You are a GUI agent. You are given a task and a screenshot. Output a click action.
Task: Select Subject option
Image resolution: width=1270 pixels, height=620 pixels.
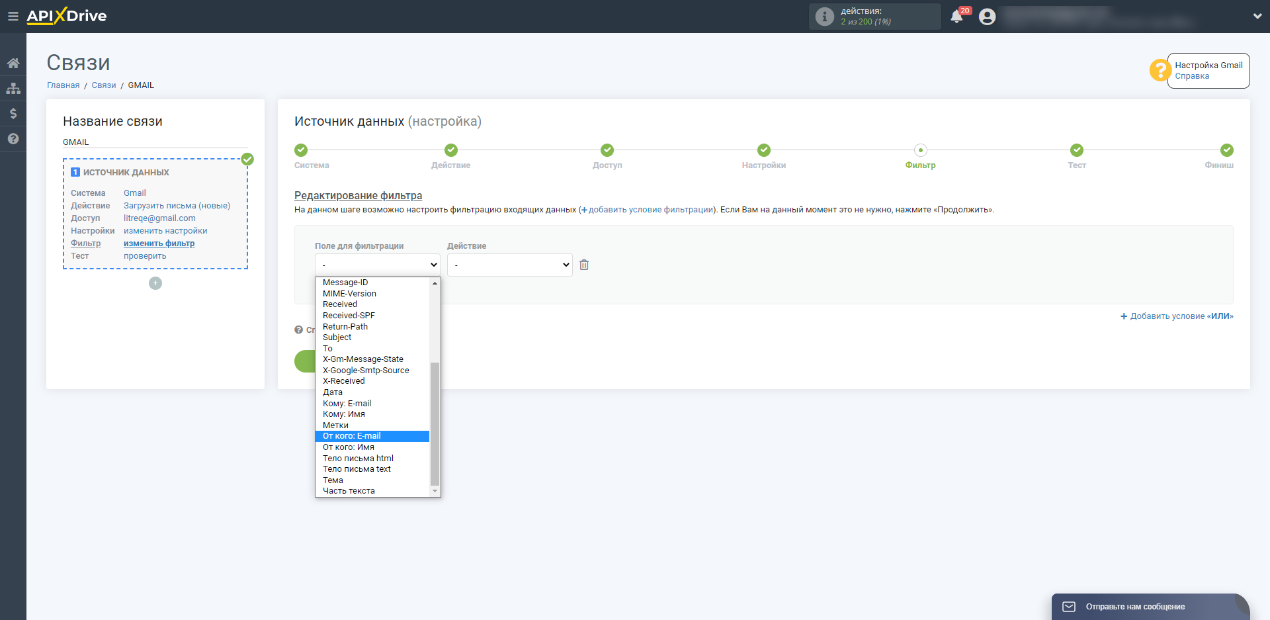tap(372, 337)
